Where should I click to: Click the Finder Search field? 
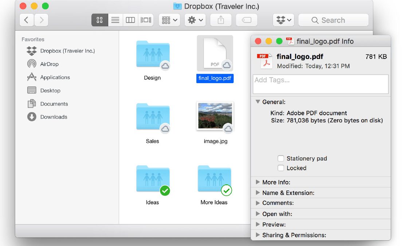(x=333, y=20)
